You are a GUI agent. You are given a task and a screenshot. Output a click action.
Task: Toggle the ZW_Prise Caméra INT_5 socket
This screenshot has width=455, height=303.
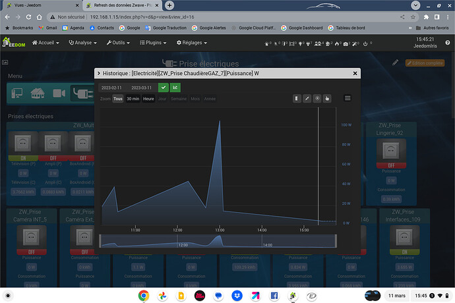[32, 240]
